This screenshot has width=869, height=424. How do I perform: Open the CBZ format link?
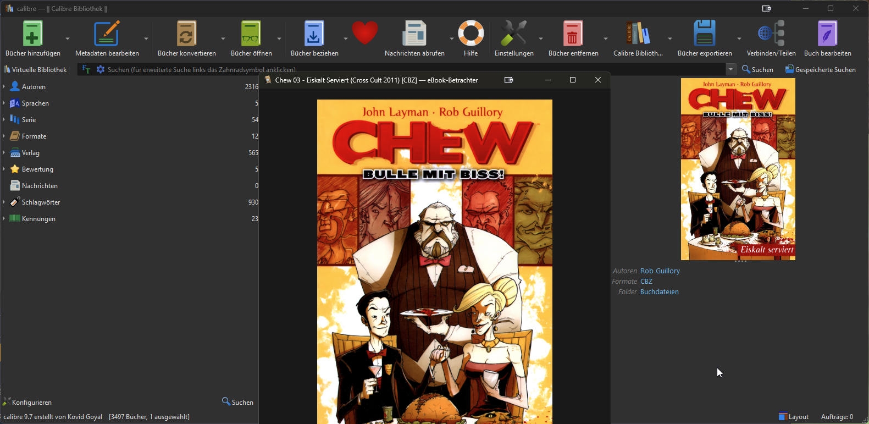646,281
